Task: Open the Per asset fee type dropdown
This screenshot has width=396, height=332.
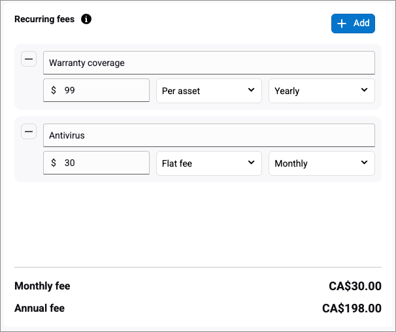Action: 208,91
